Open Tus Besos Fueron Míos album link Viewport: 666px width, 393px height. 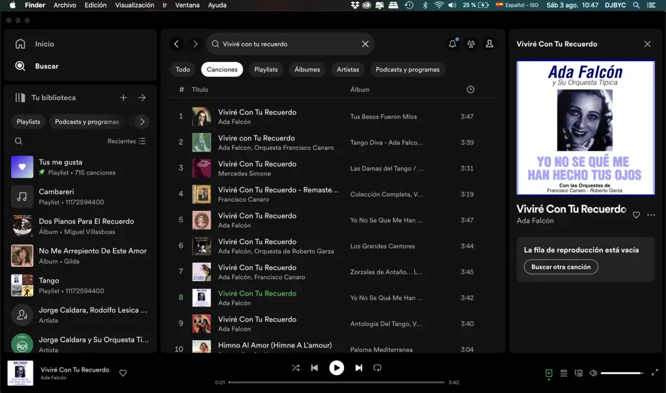pyautogui.click(x=383, y=116)
